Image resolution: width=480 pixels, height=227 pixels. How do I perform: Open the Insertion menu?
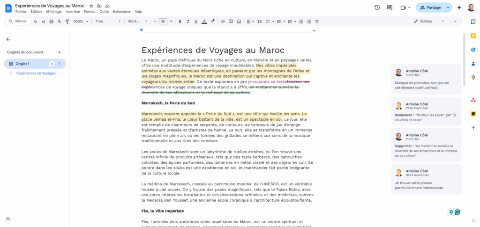(x=73, y=12)
